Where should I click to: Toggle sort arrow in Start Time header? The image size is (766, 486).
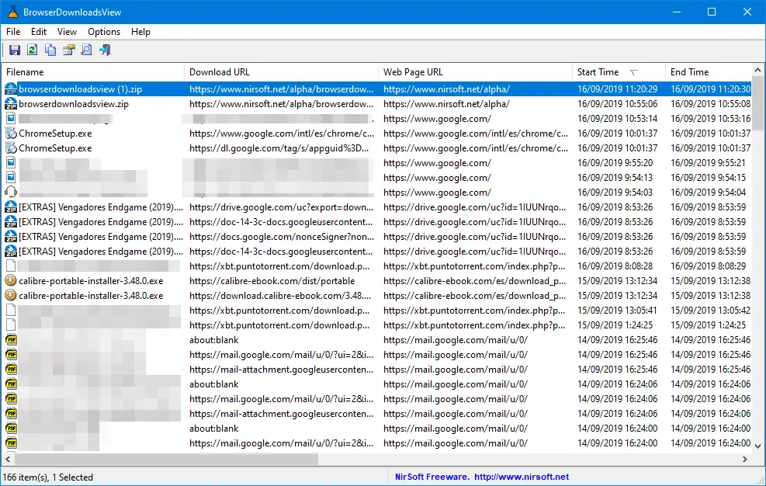(x=633, y=73)
